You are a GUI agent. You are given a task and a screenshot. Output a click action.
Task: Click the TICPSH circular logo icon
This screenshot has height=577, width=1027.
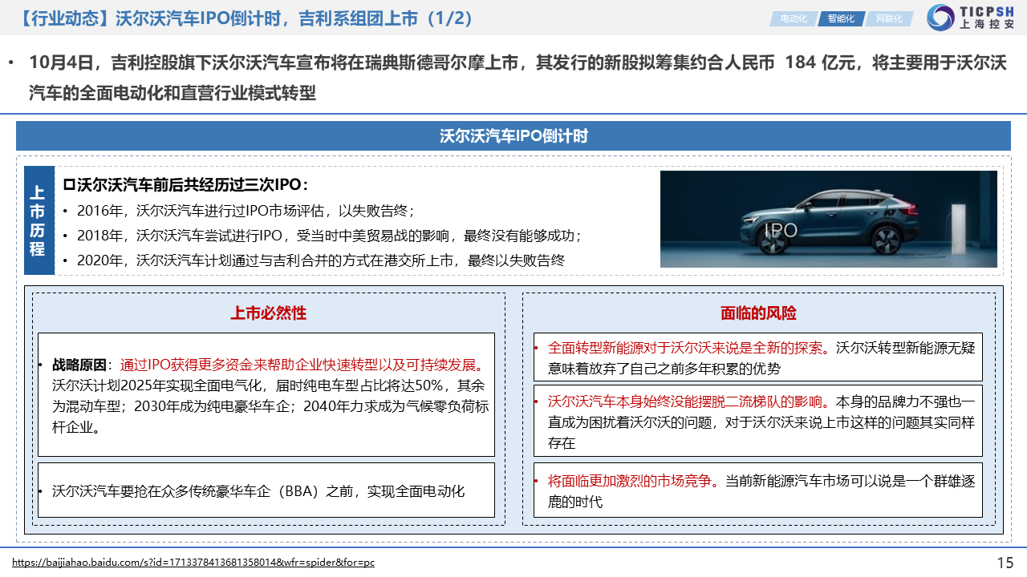(x=940, y=18)
